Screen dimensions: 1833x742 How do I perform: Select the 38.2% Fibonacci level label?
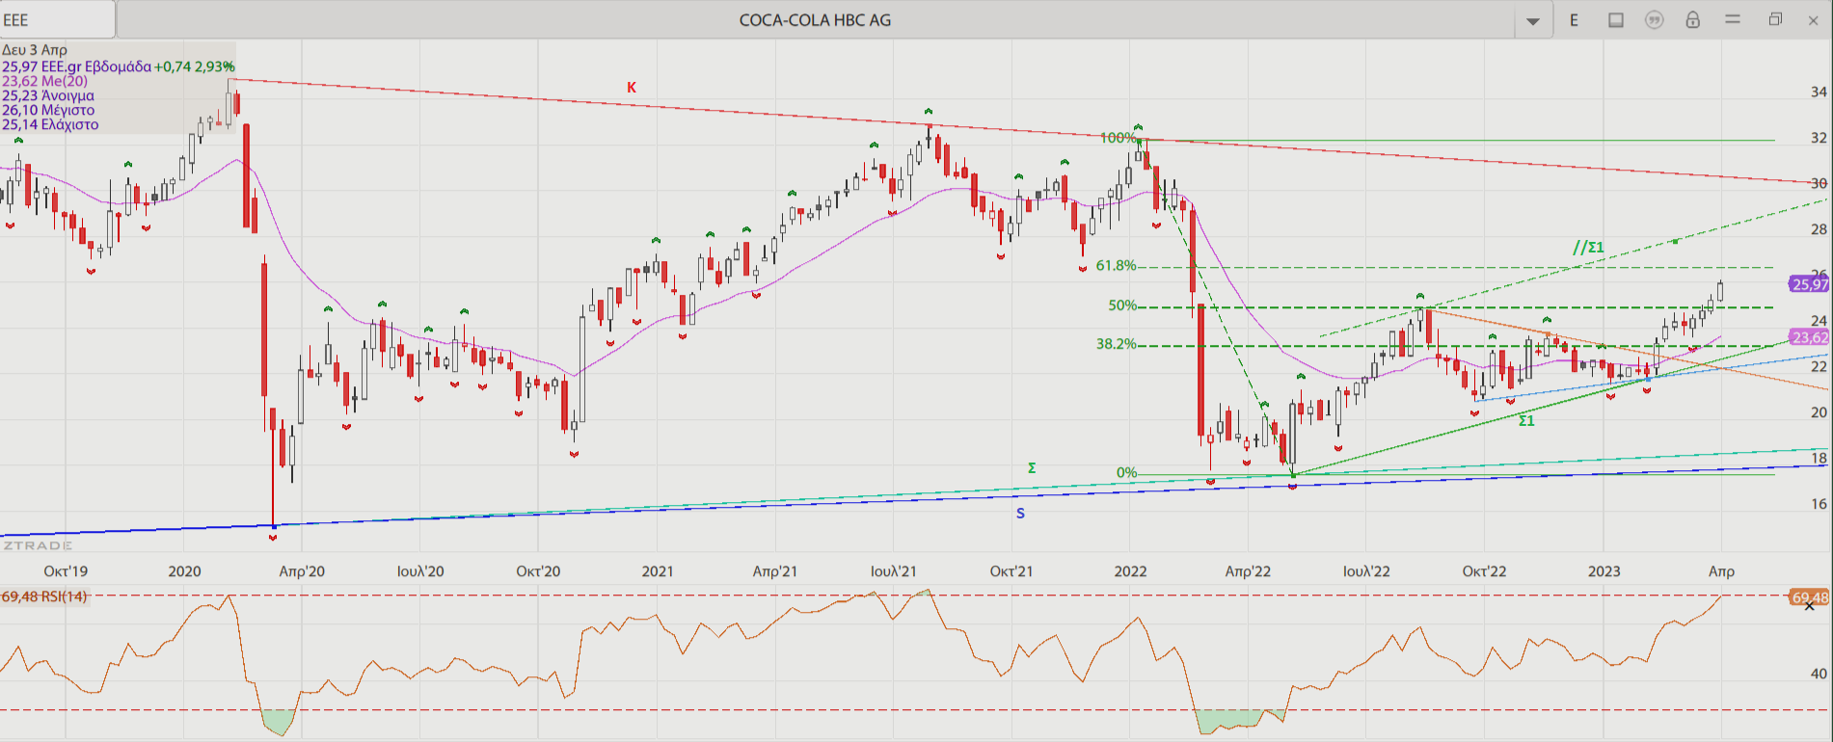pos(1116,344)
